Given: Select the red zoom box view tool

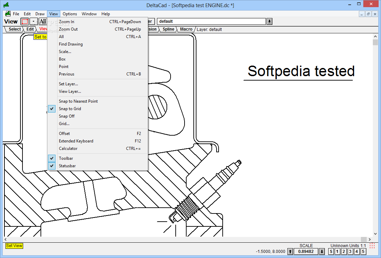Looking at the screenshot, I should [25, 21].
